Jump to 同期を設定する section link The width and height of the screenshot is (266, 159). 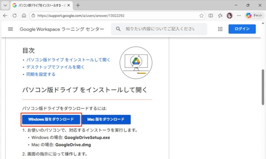pyautogui.click(x=41, y=74)
